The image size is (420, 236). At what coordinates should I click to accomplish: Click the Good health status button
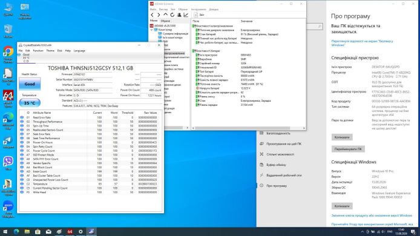click(x=30, y=84)
